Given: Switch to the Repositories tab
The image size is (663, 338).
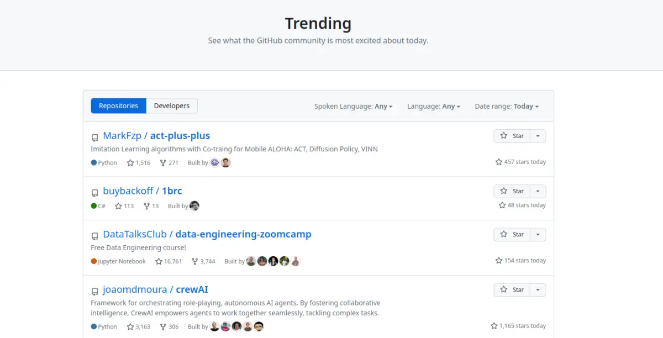Looking at the screenshot, I should (x=118, y=106).
